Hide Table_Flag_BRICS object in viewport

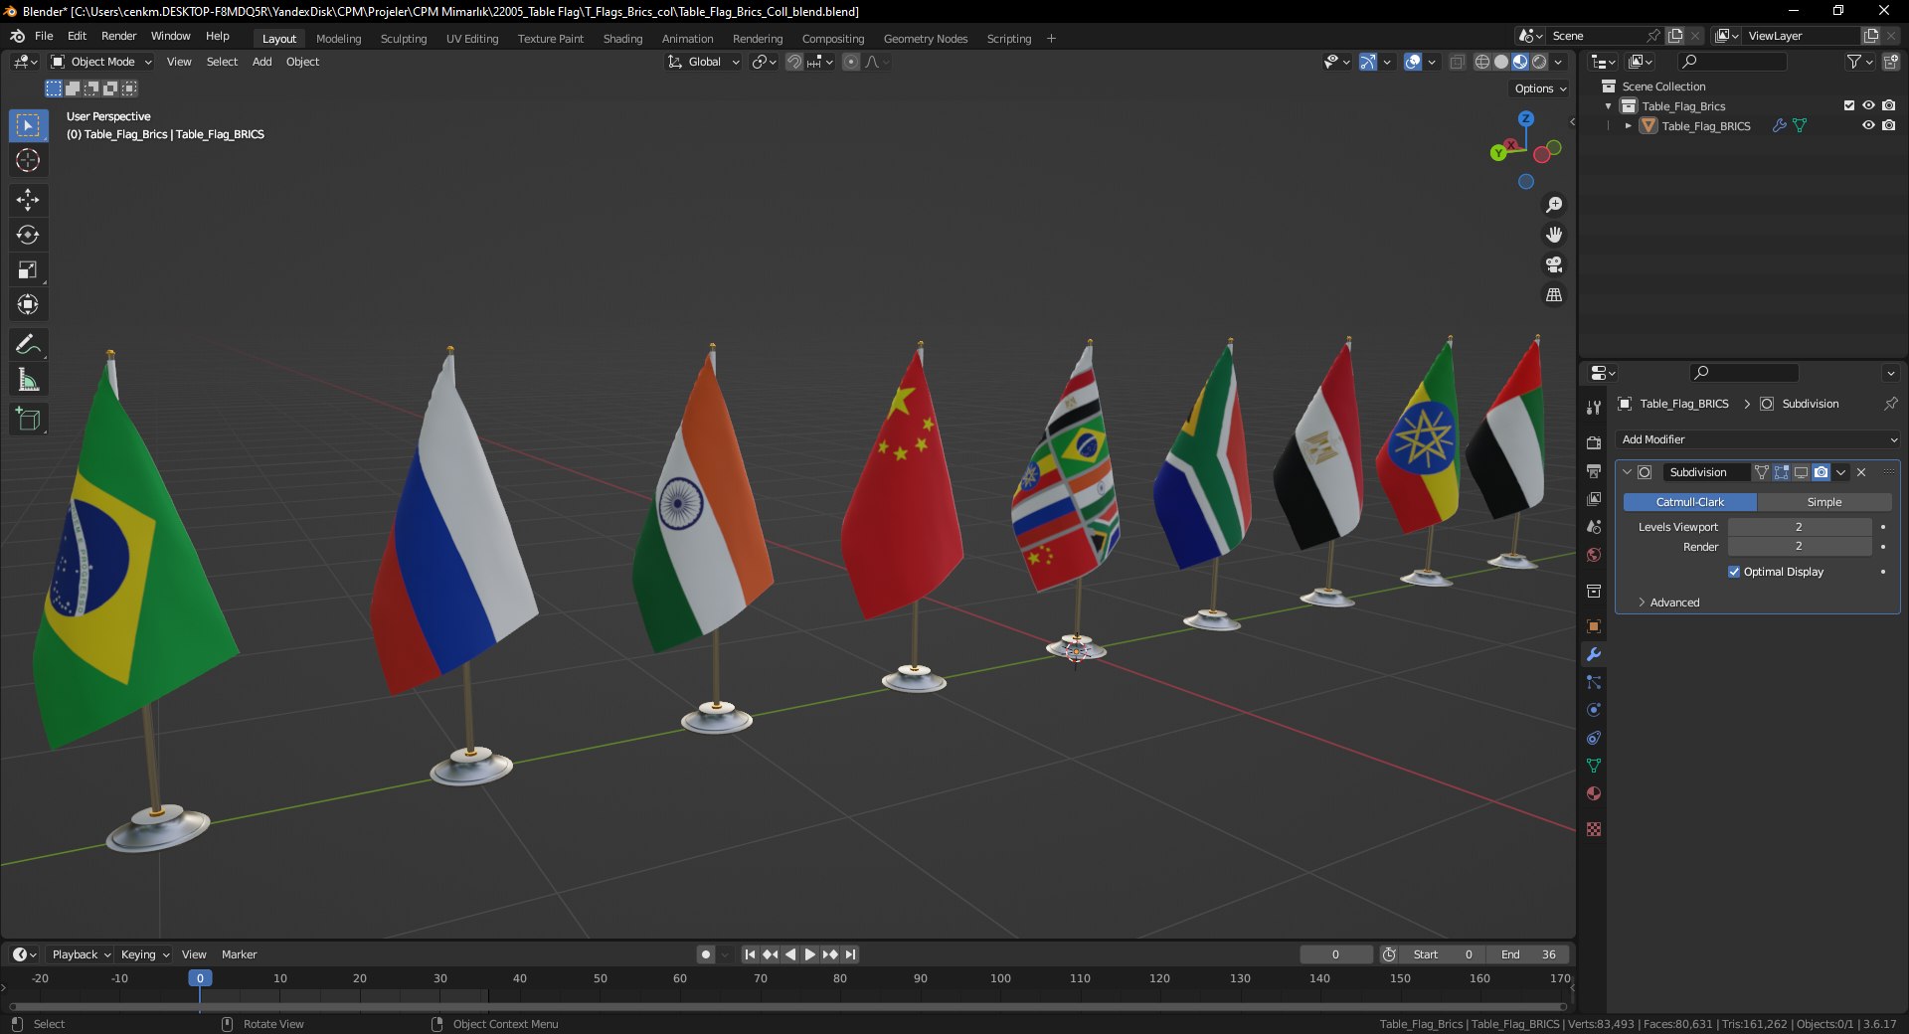(x=1869, y=125)
